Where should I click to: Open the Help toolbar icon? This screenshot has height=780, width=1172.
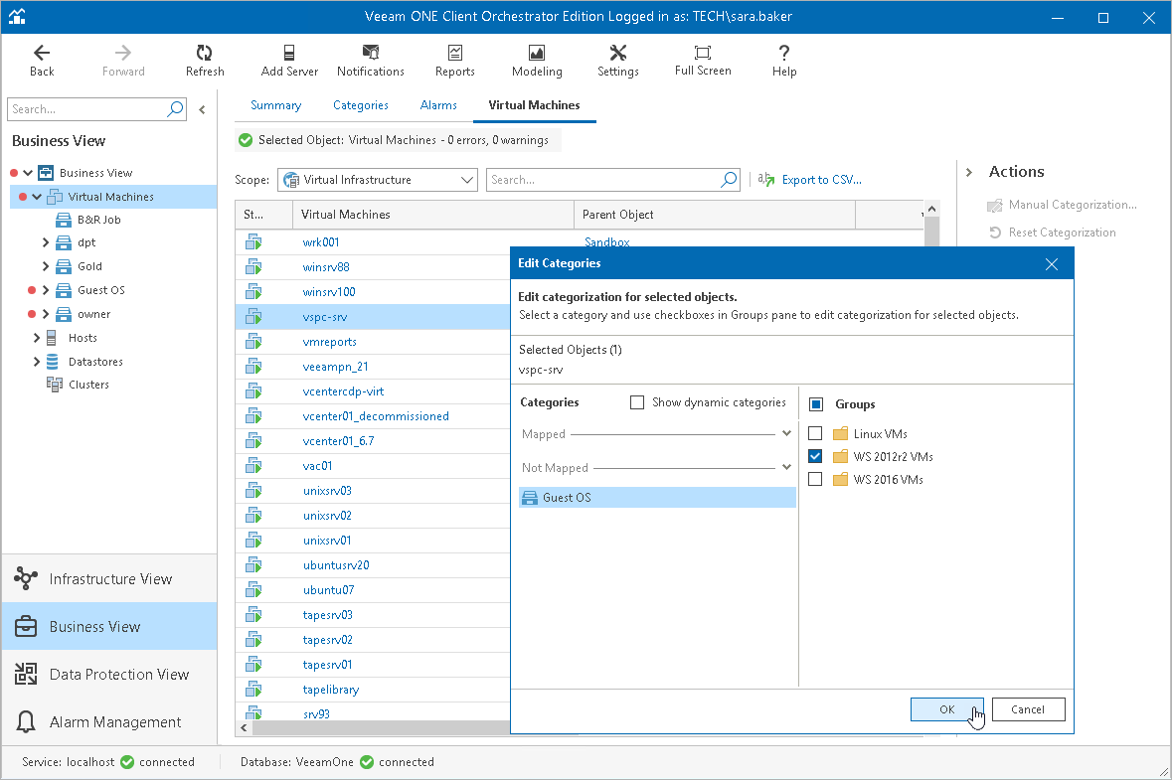point(783,53)
